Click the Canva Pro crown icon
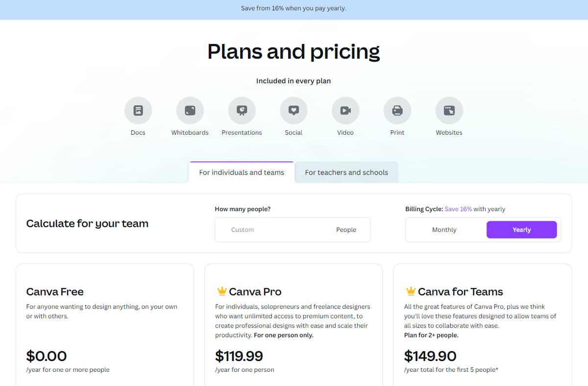 tap(221, 291)
